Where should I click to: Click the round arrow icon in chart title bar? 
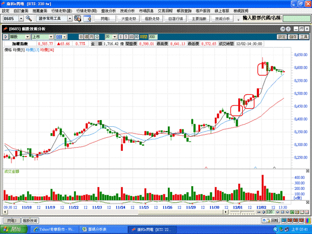point(282,29)
